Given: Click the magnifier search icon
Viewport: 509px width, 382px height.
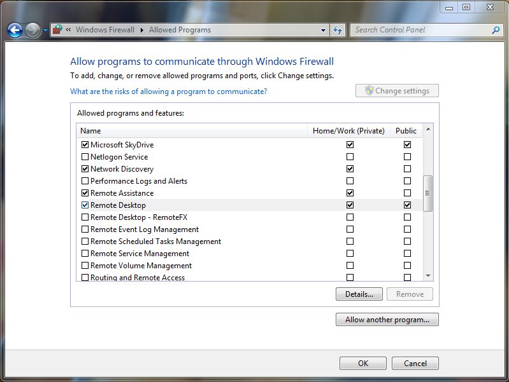Looking at the screenshot, I should (x=496, y=30).
